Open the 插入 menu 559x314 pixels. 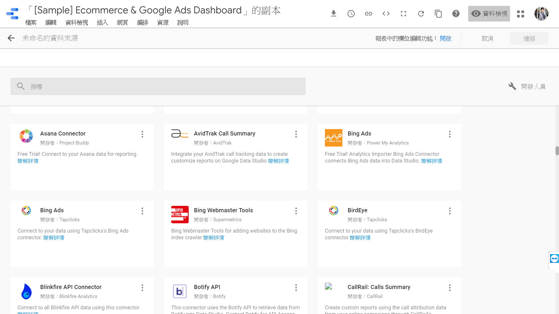tap(102, 23)
